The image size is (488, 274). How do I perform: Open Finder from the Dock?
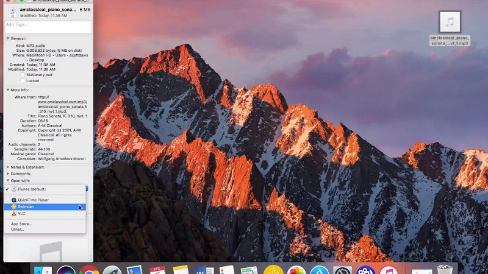pyautogui.click(x=43, y=270)
